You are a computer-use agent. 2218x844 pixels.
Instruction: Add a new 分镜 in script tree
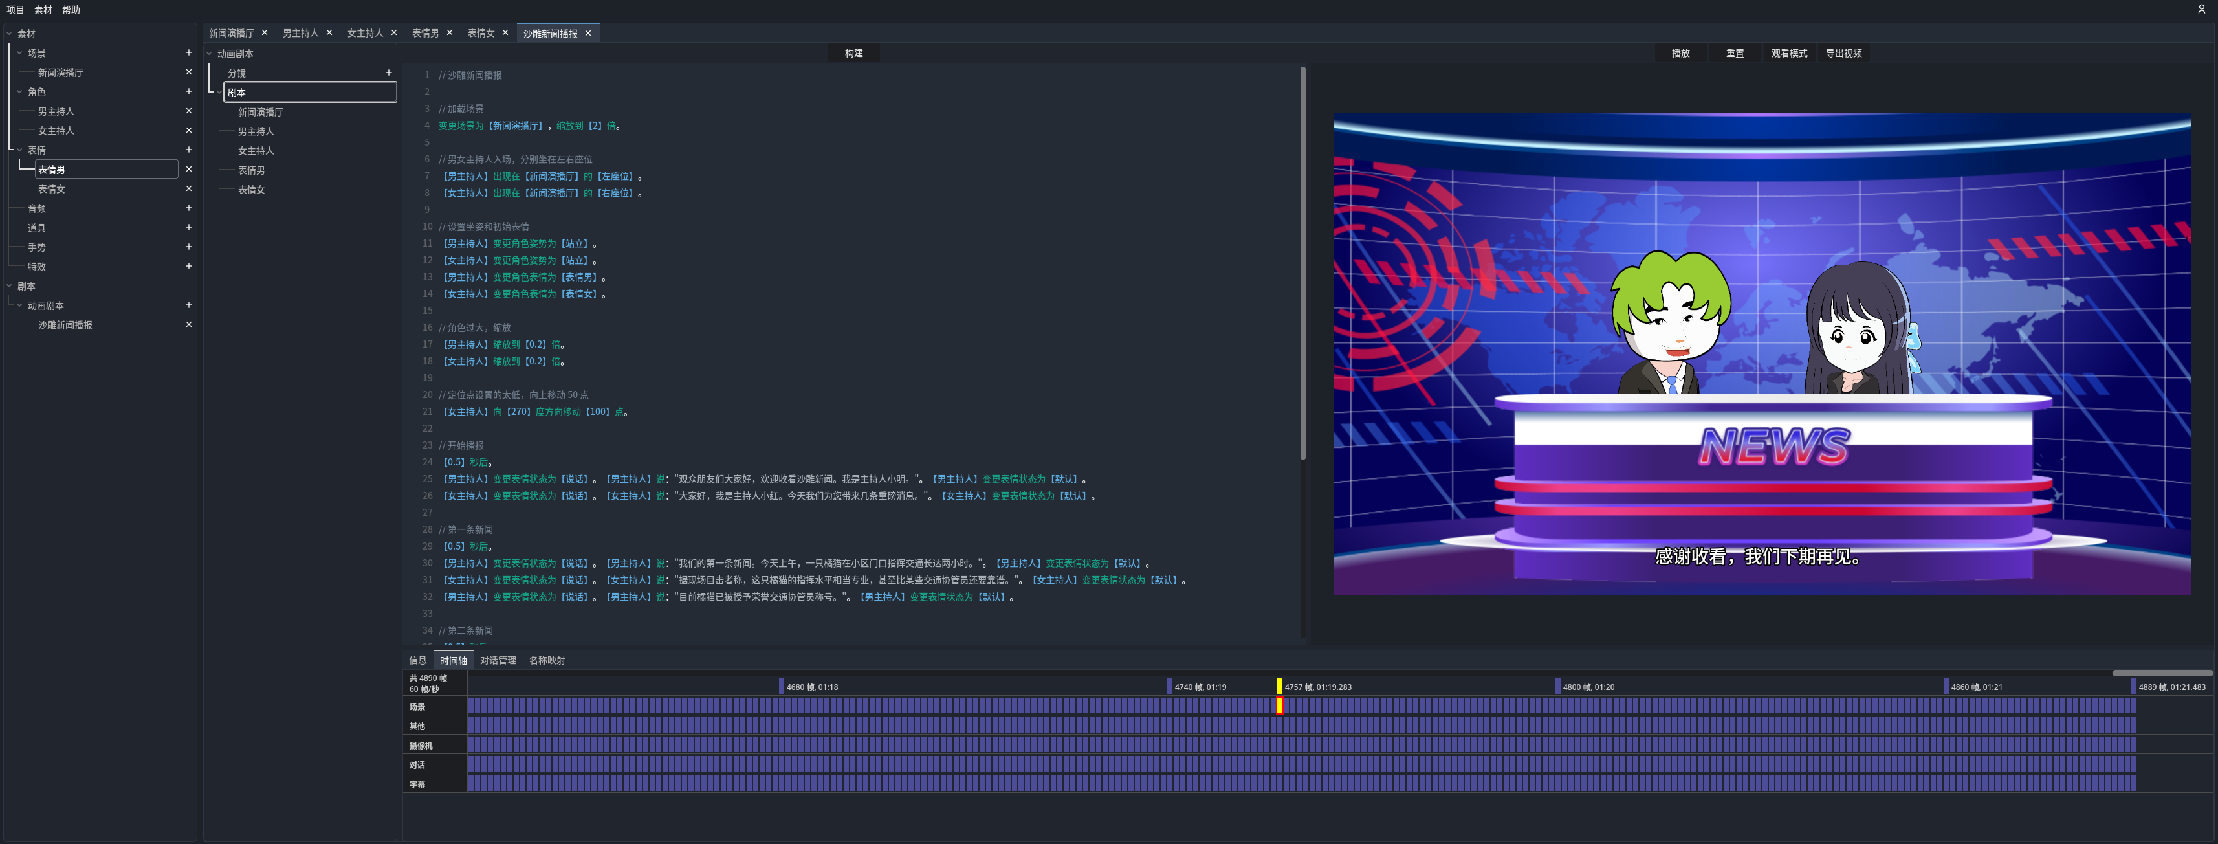388,72
